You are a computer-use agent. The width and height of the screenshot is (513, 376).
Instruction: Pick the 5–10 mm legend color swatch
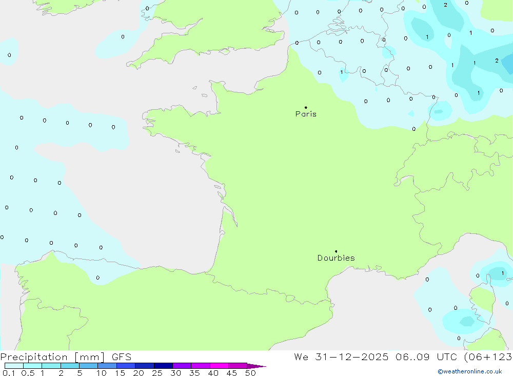(x=88, y=366)
